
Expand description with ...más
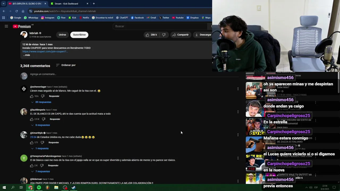coord(26,55)
